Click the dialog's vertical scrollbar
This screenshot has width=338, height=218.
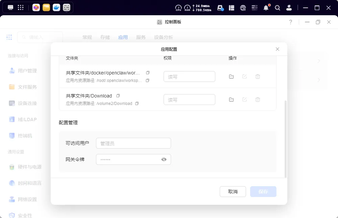[286, 139]
